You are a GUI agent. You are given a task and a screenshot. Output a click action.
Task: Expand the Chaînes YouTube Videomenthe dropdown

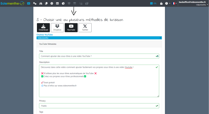[x=99, y=38]
